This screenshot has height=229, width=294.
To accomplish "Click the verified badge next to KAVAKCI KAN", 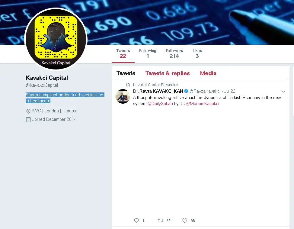I will [186, 91].
